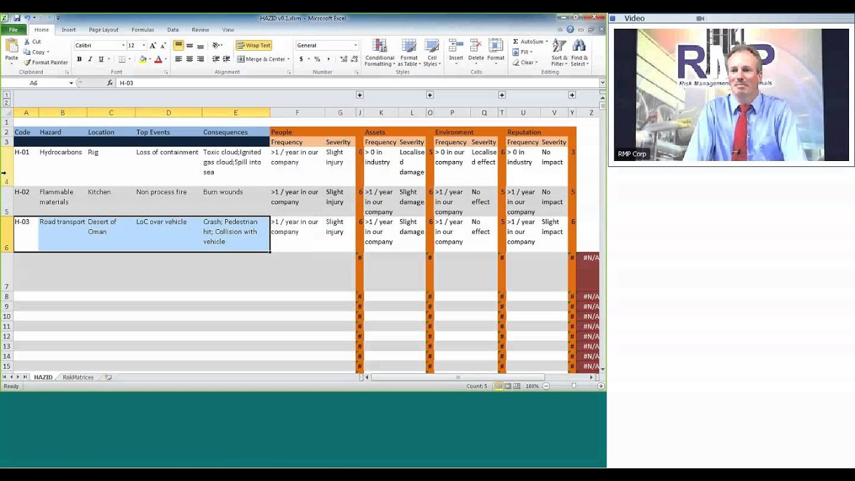The height and width of the screenshot is (481, 855).
Task: Decrease font size with Shrink Font
Action: [x=163, y=45]
